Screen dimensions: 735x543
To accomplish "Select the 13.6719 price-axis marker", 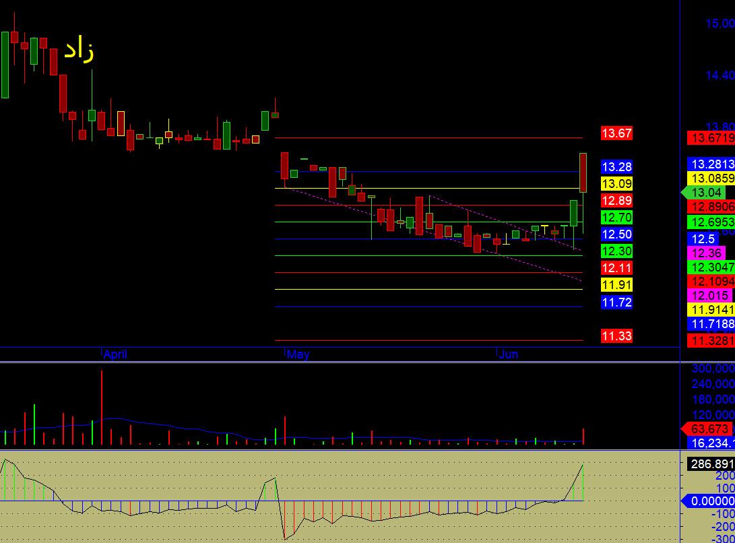I will coord(711,138).
